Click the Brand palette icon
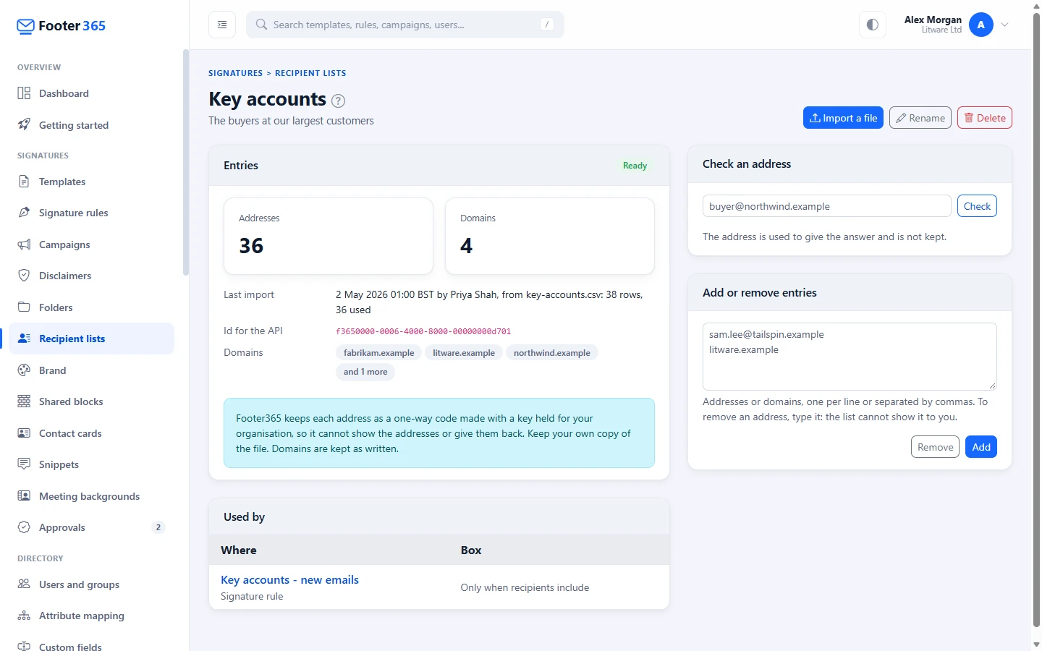Image resolution: width=1042 pixels, height=651 pixels. pyautogui.click(x=24, y=370)
